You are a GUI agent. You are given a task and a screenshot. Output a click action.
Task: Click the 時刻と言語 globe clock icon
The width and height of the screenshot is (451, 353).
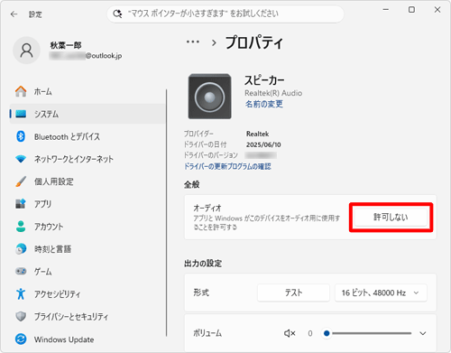coord(21,249)
